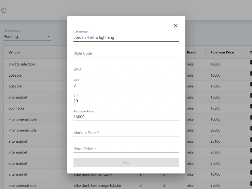Screen dimensions: 252x189
Task: Select vendor cell private selection
Action: click(x=22, y=64)
